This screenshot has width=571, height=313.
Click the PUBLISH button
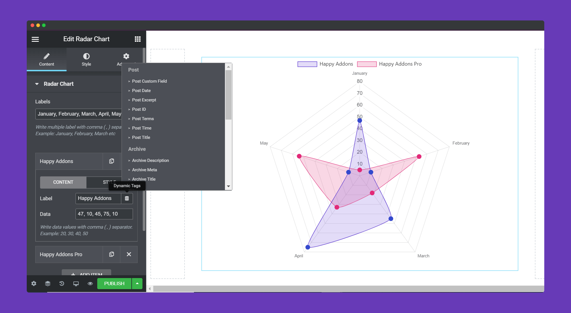click(114, 283)
